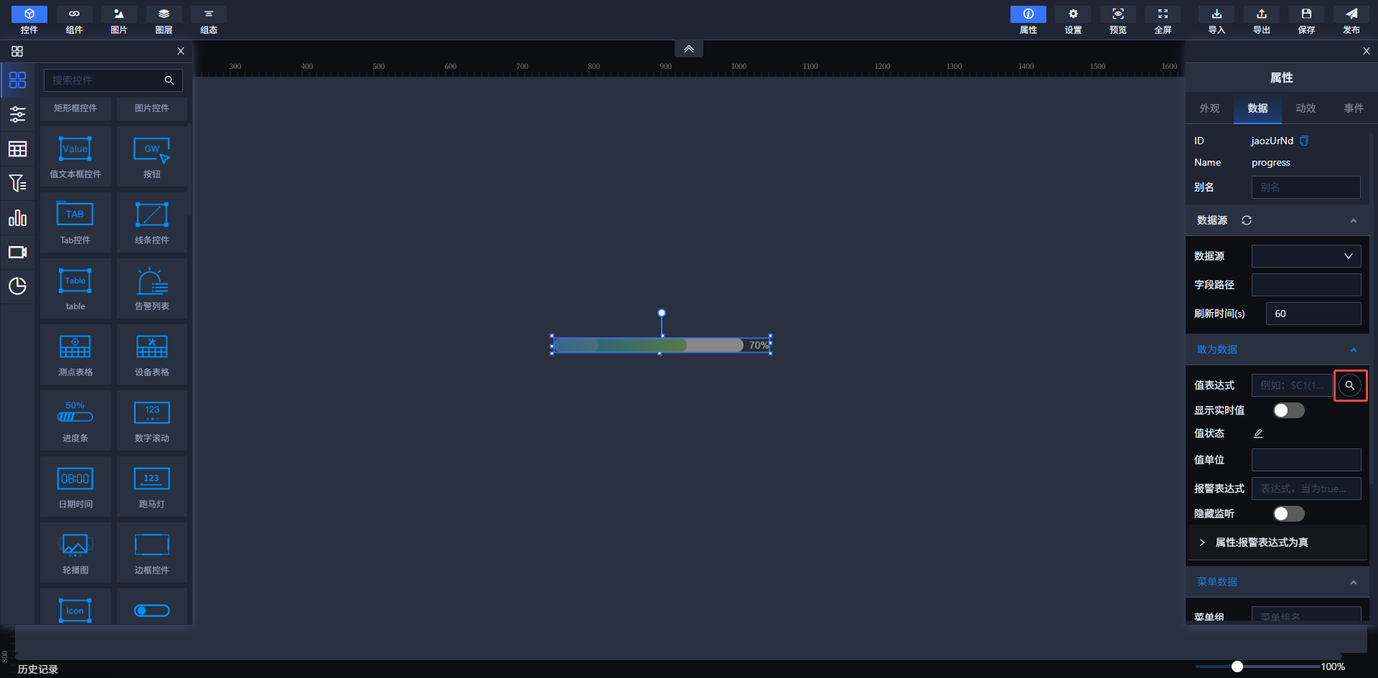
Task: Open the 数据源 dropdown
Action: (x=1306, y=256)
